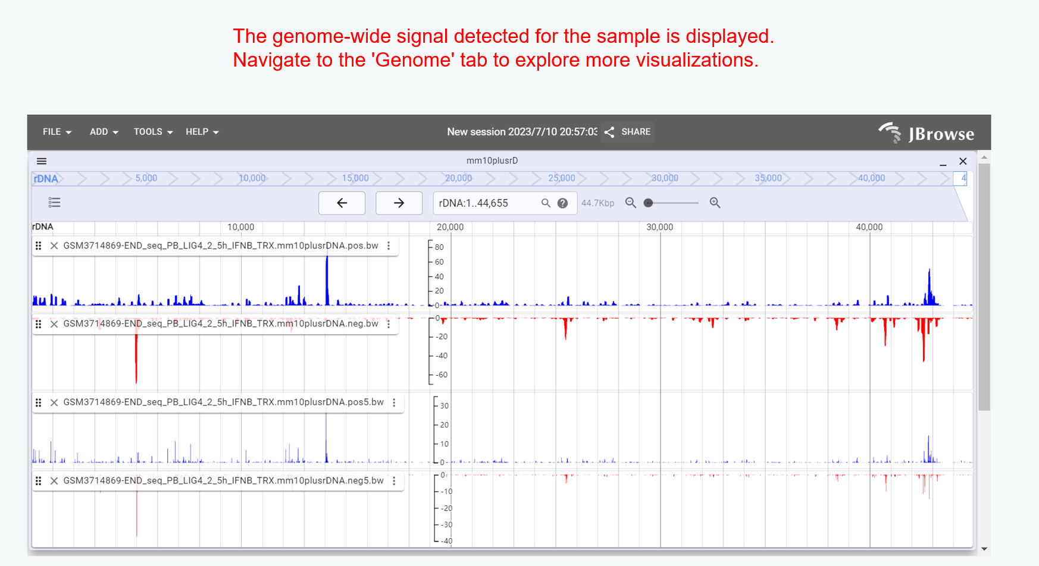Open the view hamburger menu
This screenshot has width=1039, height=566.
click(42, 161)
